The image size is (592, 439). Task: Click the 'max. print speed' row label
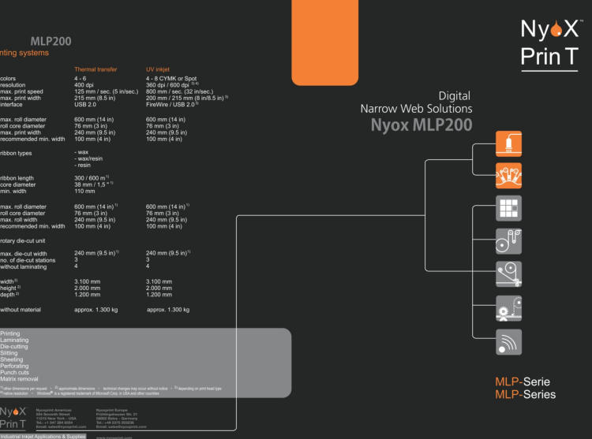click(x=21, y=91)
